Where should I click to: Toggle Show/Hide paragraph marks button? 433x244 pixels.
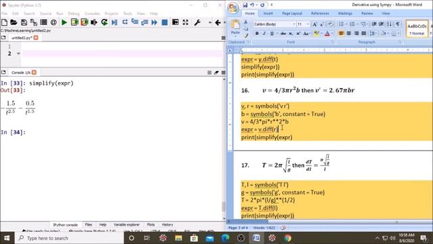[398, 24]
